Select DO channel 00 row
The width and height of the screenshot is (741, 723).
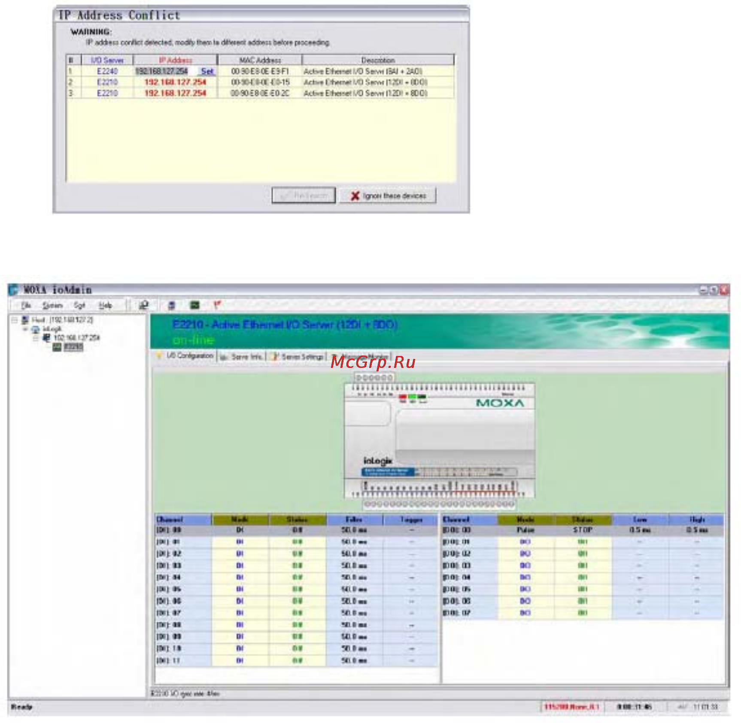point(583,530)
